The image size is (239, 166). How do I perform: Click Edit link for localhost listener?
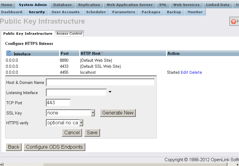click(x=184, y=73)
